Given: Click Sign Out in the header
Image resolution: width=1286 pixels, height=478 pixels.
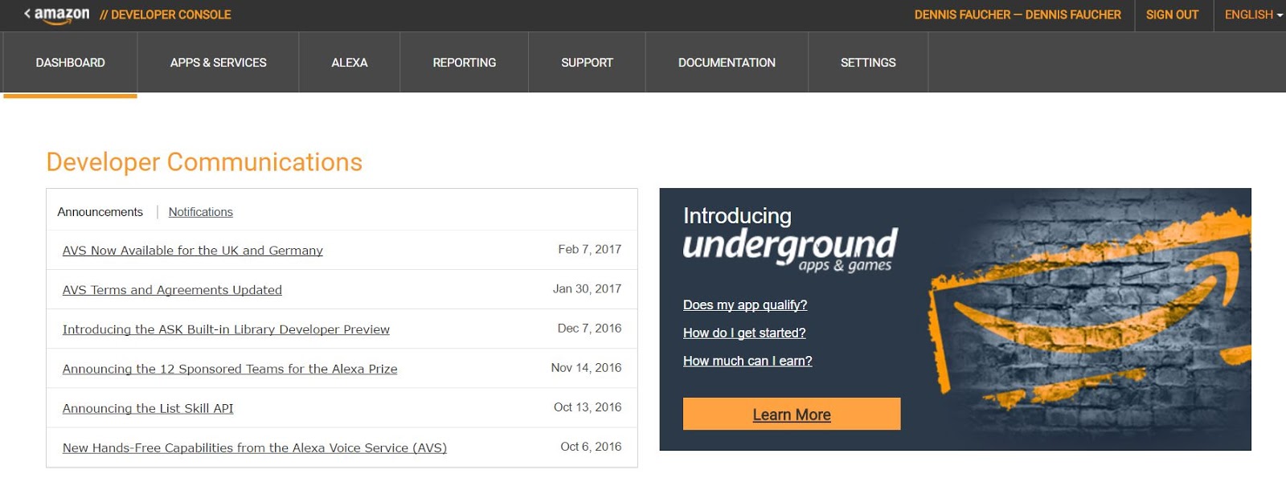Looking at the screenshot, I should (1172, 14).
